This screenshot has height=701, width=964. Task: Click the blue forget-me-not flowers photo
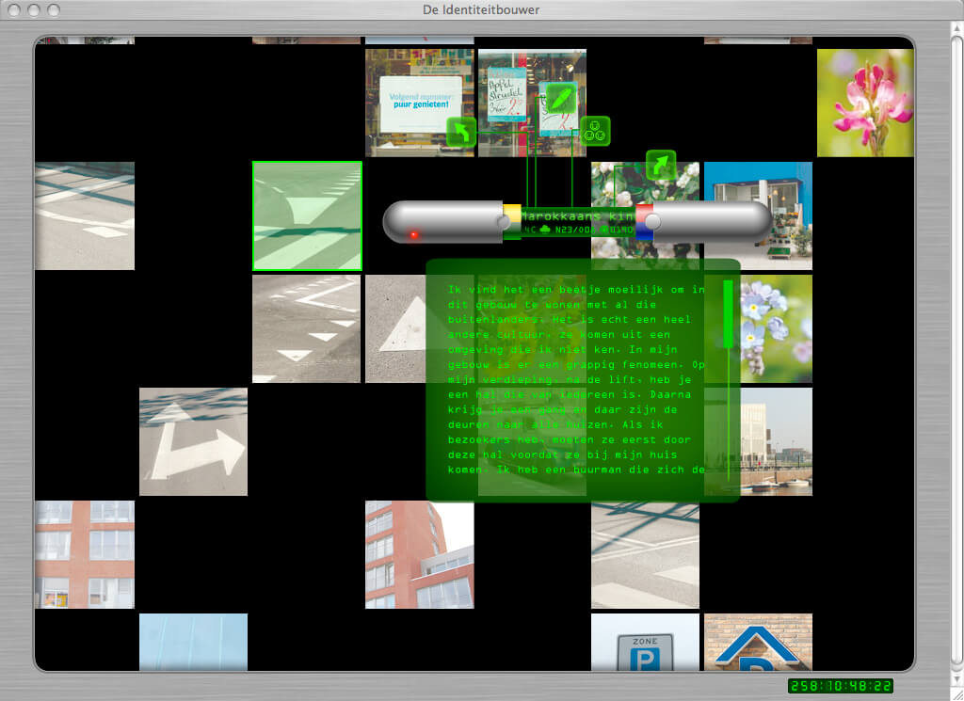(776, 328)
